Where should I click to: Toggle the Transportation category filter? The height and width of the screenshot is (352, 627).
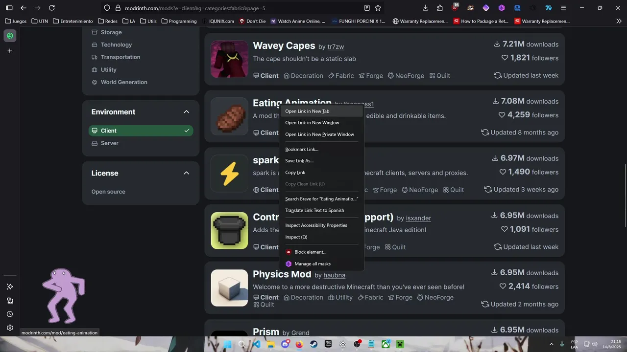pos(116,57)
